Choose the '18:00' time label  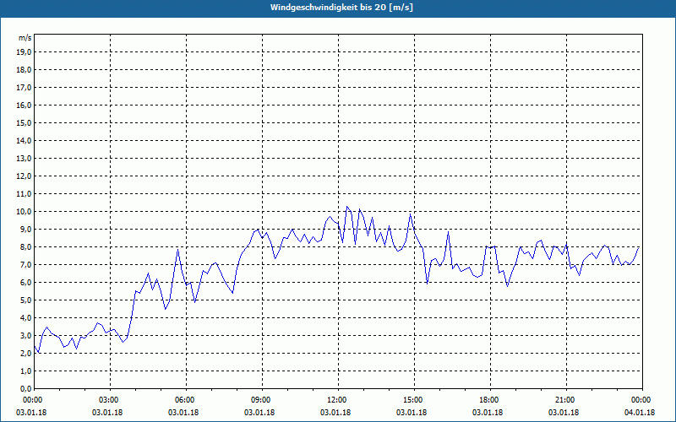coord(490,400)
